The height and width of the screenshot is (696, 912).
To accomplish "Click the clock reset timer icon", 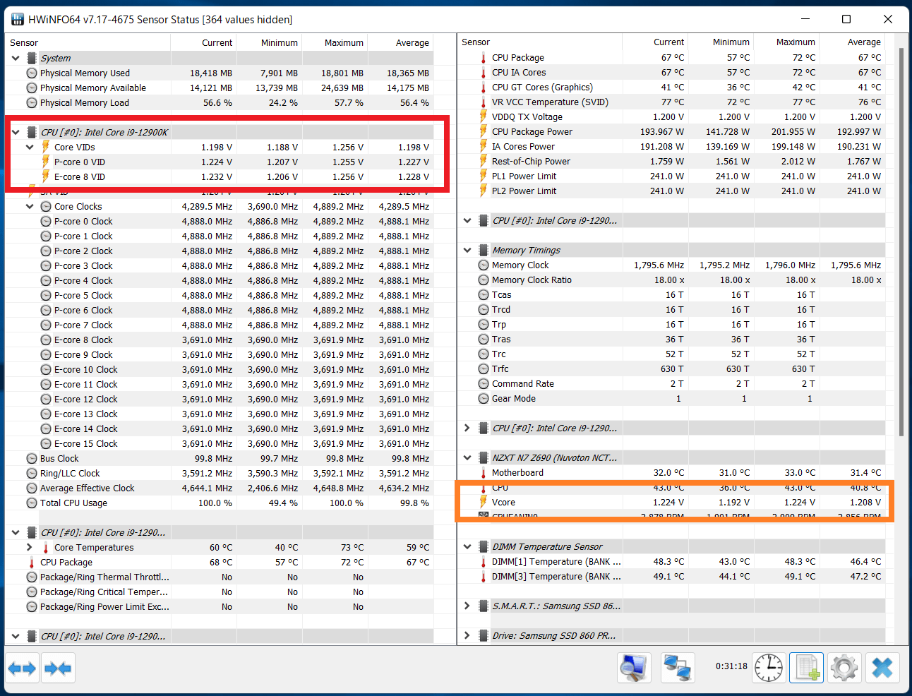I will click(x=769, y=668).
